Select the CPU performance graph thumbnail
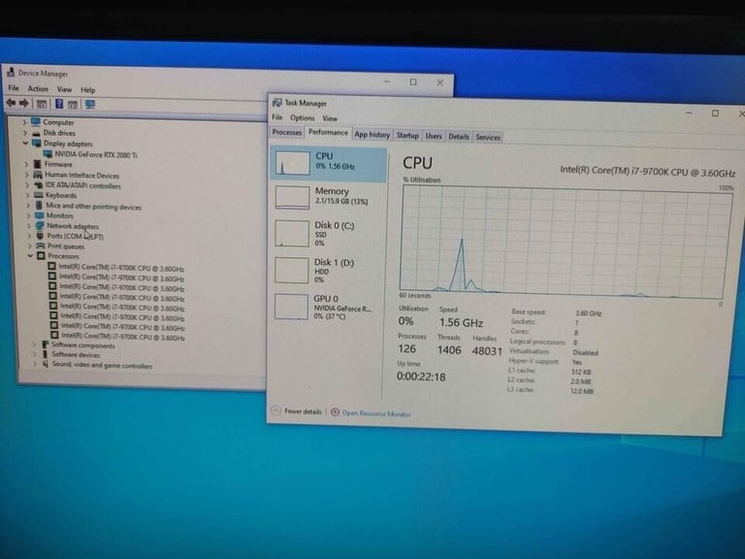The width and height of the screenshot is (745, 559). (x=293, y=163)
